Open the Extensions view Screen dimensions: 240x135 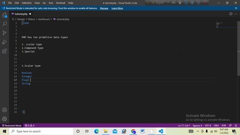click(4, 51)
